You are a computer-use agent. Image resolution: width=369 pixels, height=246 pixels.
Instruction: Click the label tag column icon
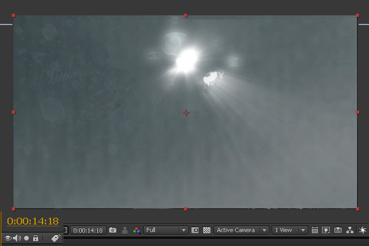click(x=55, y=238)
